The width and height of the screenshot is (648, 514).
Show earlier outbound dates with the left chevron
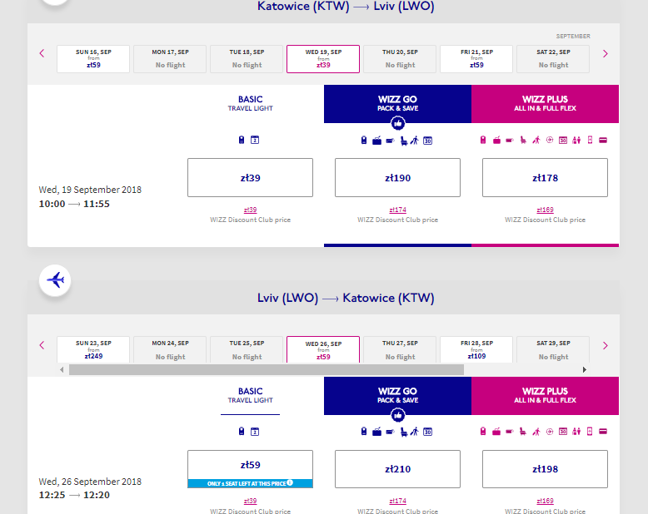42,54
